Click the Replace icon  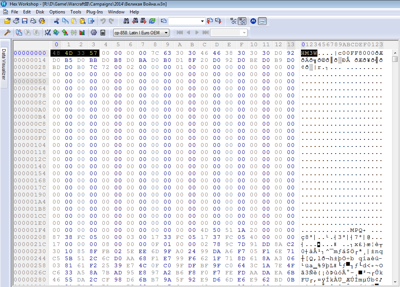pyautogui.click(x=152, y=21)
